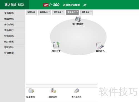Click the 软件平台 text beside logo
139x102 pixels.
[x=21, y=4]
